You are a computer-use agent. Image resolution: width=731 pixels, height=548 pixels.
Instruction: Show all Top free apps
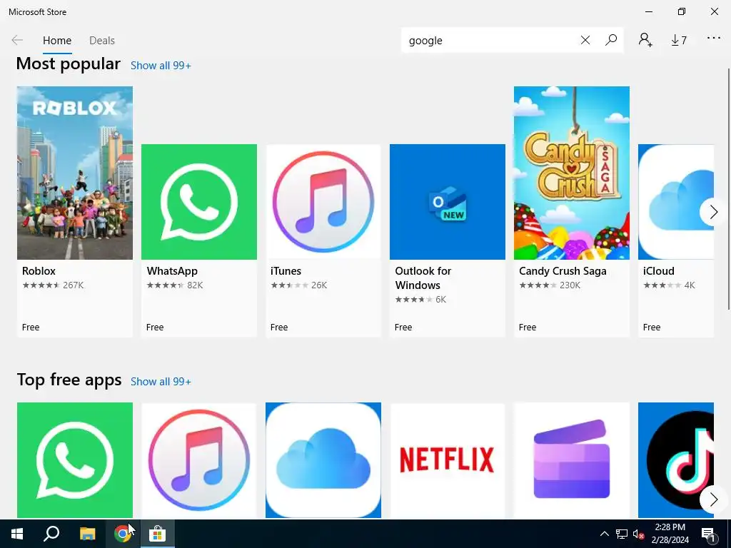tap(161, 382)
